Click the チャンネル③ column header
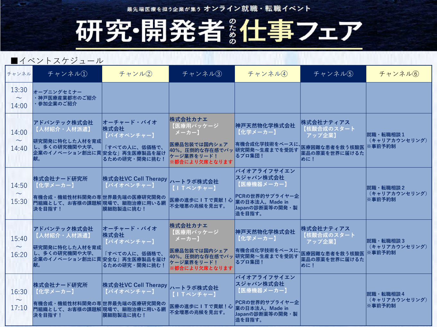The height and width of the screenshot is (327, 437). pyautogui.click(x=202, y=74)
